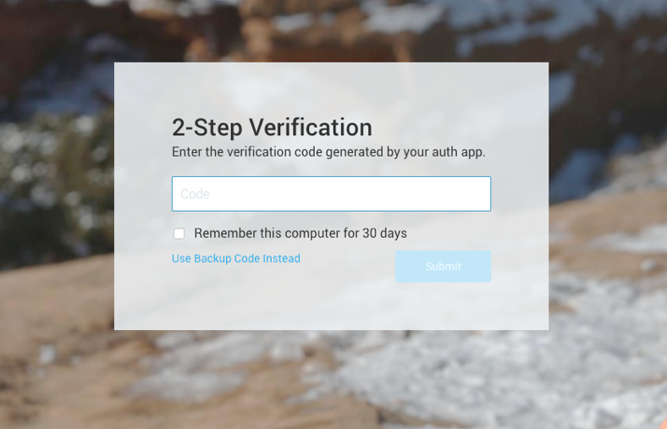Click empty area of the verification panel
667x429 pixels.
(x=332, y=306)
